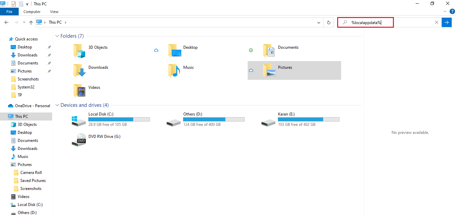This screenshot has width=456, height=216.
Task: Click the Karan (E:) usage bar
Action: (x=309, y=119)
